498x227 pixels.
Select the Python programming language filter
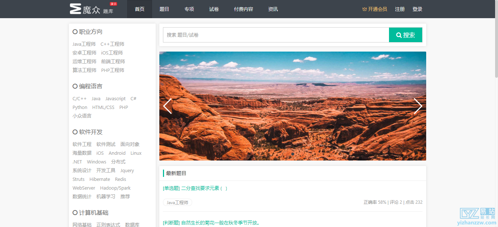point(79,107)
